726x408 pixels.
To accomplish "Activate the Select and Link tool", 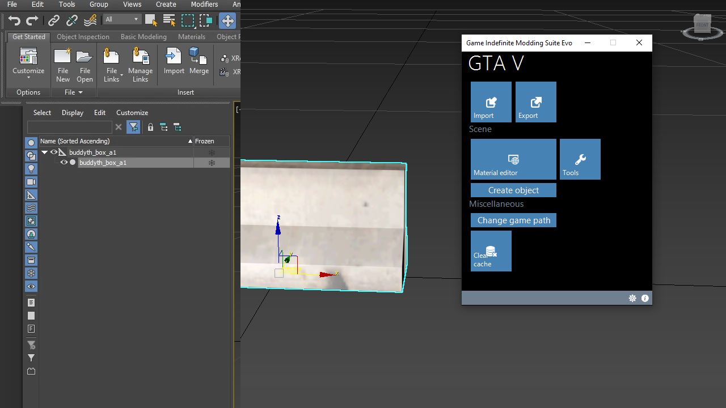I will (53, 20).
